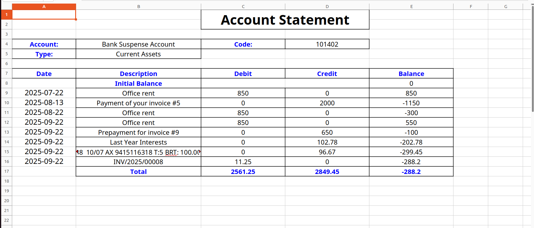Click the 'Balance' heading cell
The width and height of the screenshot is (534, 228).
pos(411,73)
